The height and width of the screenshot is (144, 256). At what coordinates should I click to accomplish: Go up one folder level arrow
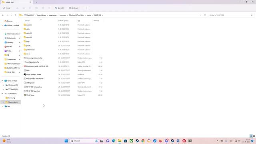[x=15, y=15]
